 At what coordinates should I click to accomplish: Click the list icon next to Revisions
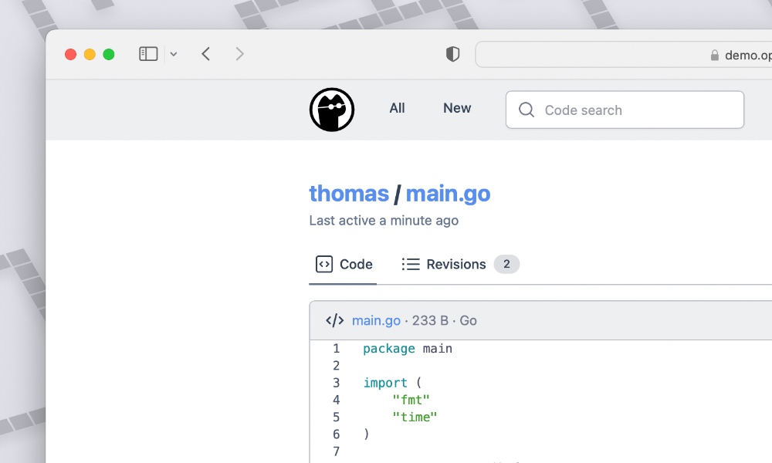(411, 264)
